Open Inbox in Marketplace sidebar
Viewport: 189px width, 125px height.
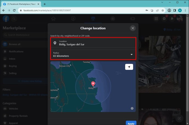(25, 59)
